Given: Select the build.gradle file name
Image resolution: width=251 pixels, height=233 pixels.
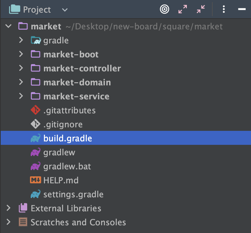Looking at the screenshot, I should [x=68, y=139].
